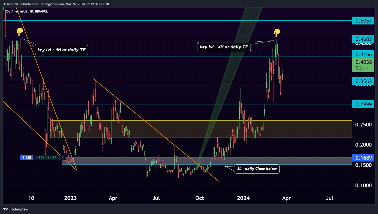Image resolution: width=378 pixels, height=214 pixels.
Task: Close the 3 535 position label with X
Action: pos(63,157)
